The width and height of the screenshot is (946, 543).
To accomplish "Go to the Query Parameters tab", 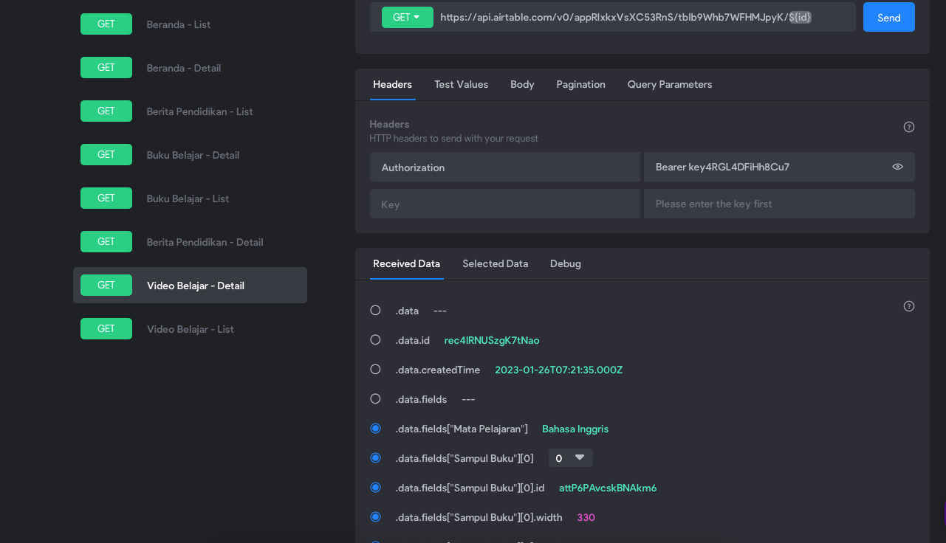I will click(x=670, y=84).
